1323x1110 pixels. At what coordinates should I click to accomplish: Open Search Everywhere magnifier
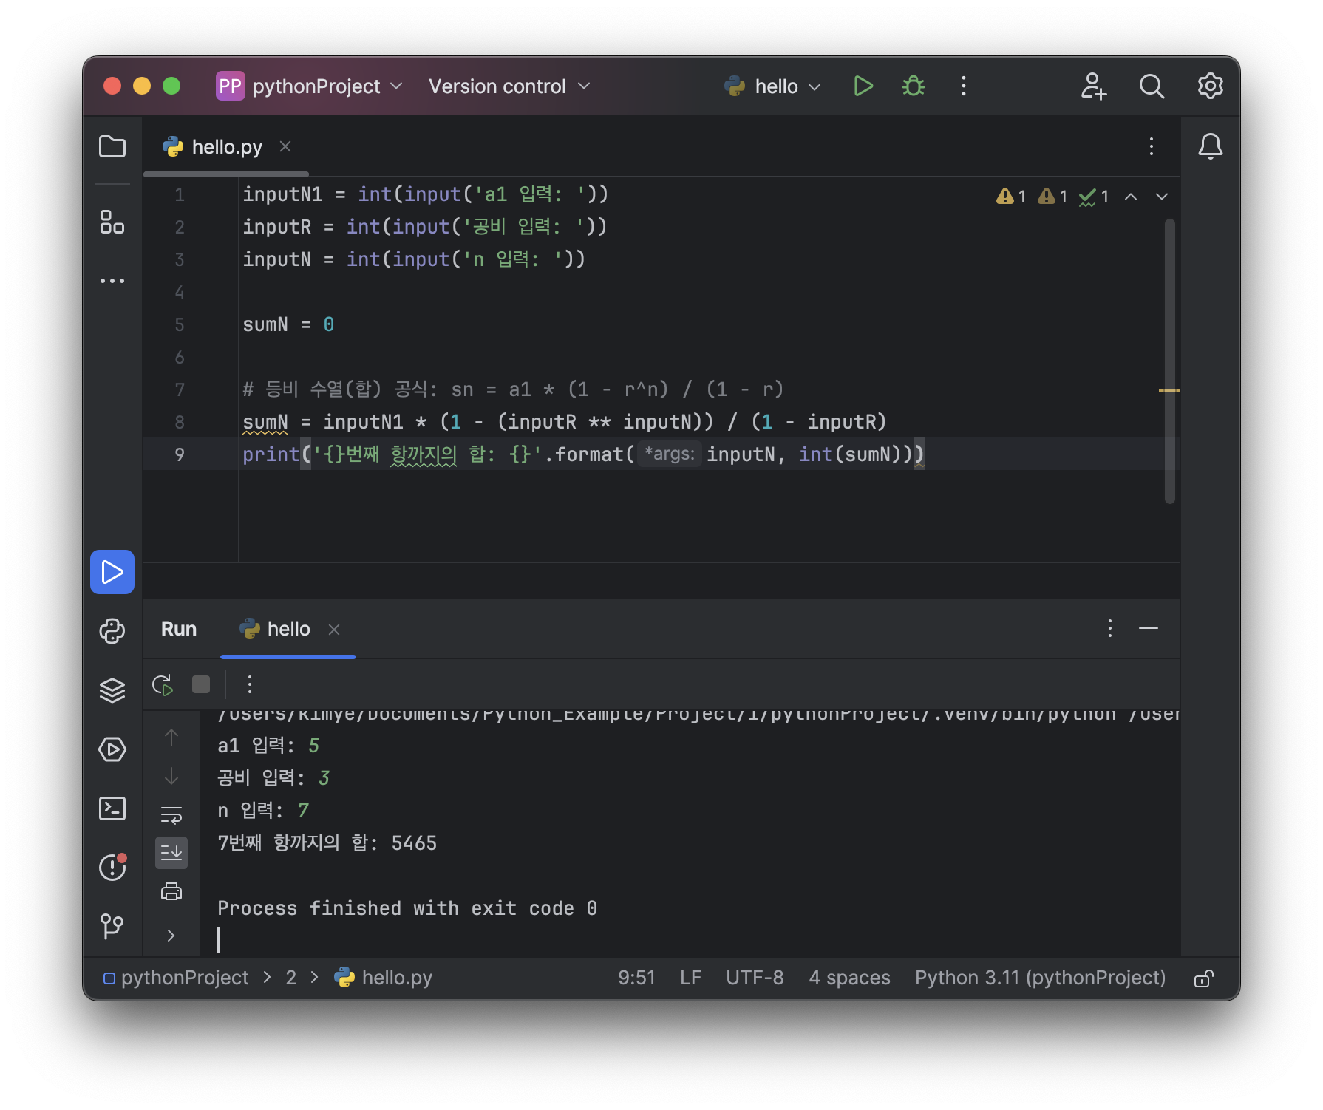[x=1152, y=86]
